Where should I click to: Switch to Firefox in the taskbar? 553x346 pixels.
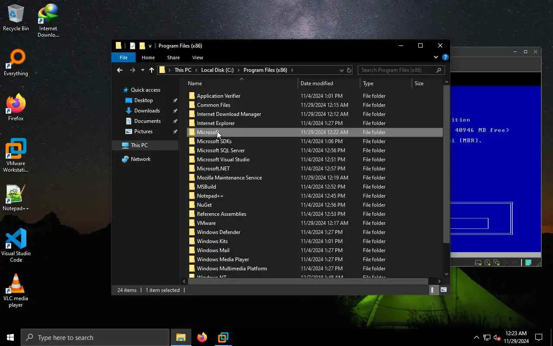click(202, 337)
